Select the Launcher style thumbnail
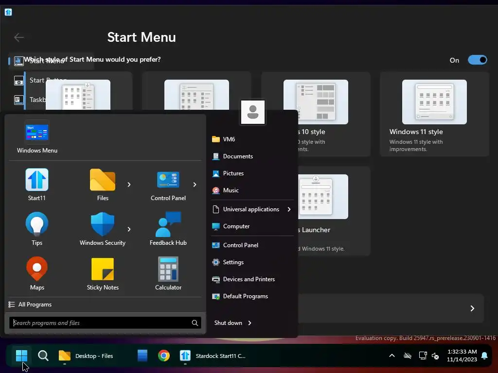The image size is (498, 373). [323, 196]
